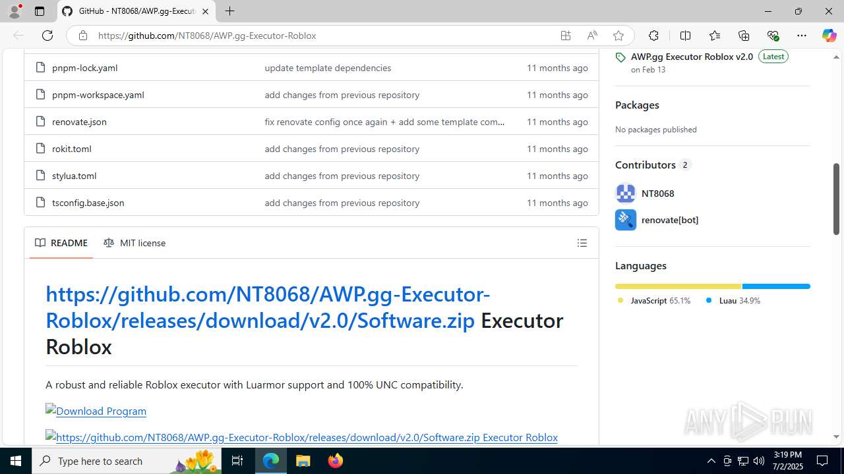Viewport: 844px width, 474px height.
Task: Open the NT8068 contributor name link
Action: click(657, 194)
